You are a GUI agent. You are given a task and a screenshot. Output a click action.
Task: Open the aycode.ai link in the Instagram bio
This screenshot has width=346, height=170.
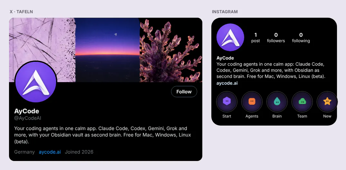[227, 83]
